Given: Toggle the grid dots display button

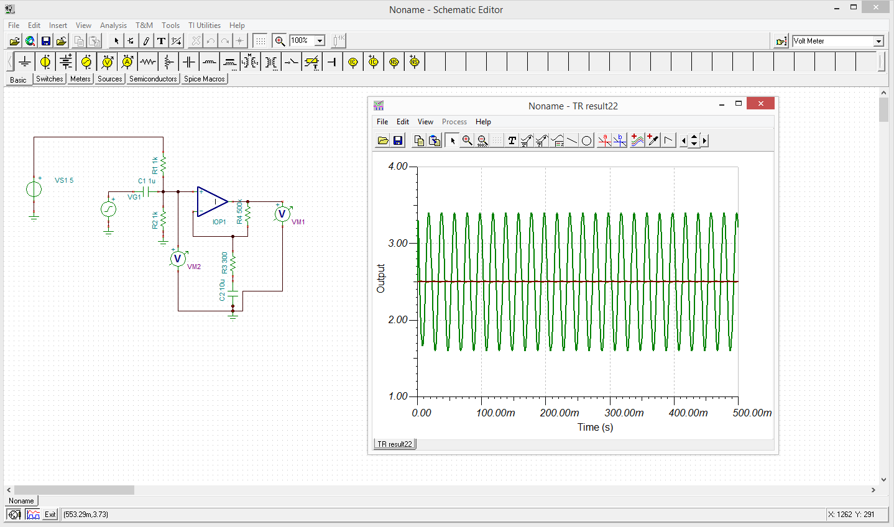Looking at the screenshot, I should tap(260, 41).
